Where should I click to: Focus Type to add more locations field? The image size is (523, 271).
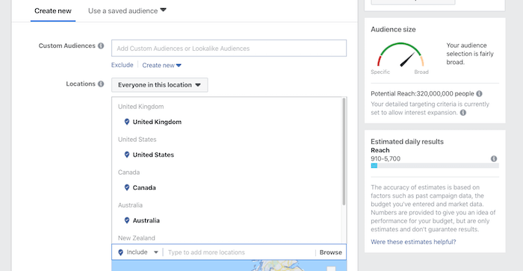coord(240,252)
